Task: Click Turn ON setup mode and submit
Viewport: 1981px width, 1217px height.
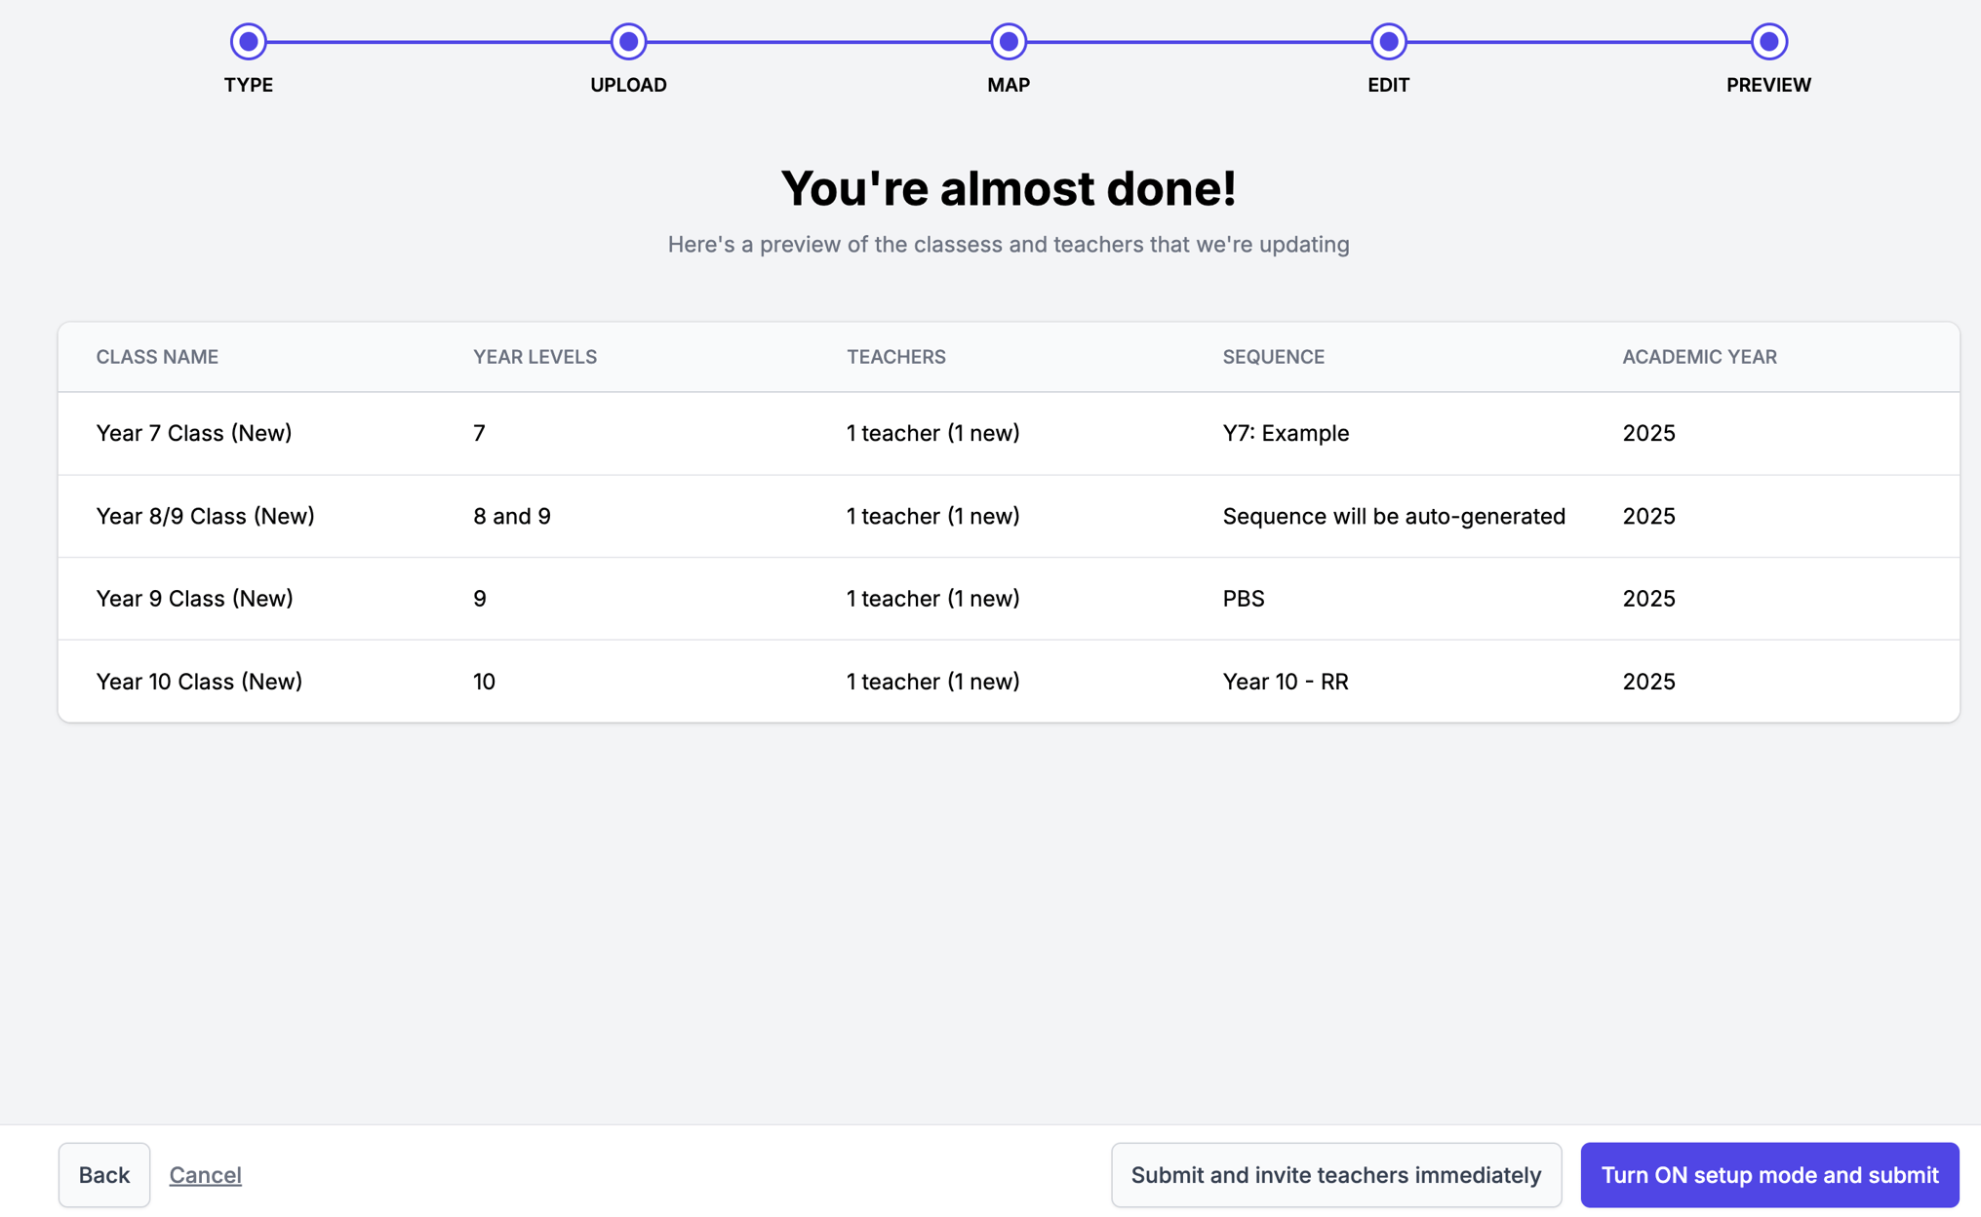Action: (1768, 1174)
